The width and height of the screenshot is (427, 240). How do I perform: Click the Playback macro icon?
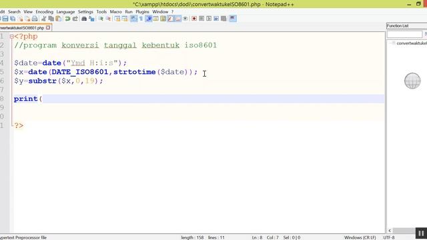click(209, 19)
